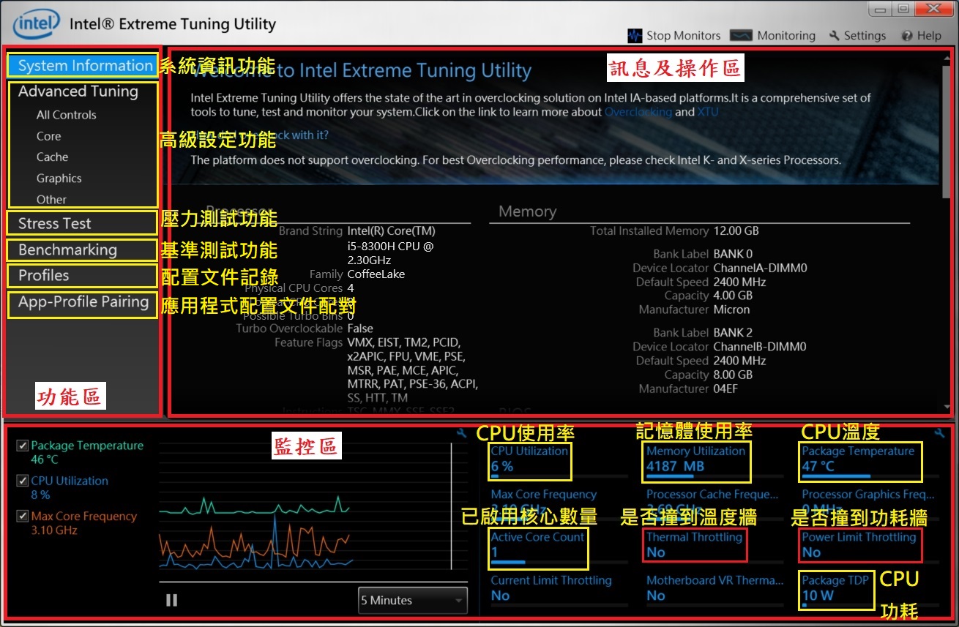
Task: Click the Monitoring graph icon
Action: (x=741, y=36)
